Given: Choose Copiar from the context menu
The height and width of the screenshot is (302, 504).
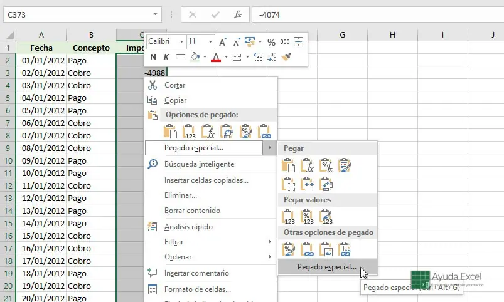Looking at the screenshot, I should (175, 100).
